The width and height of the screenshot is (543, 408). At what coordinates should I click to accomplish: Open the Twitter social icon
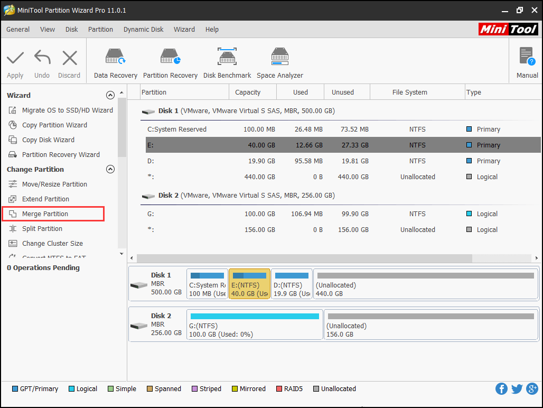coord(517,389)
